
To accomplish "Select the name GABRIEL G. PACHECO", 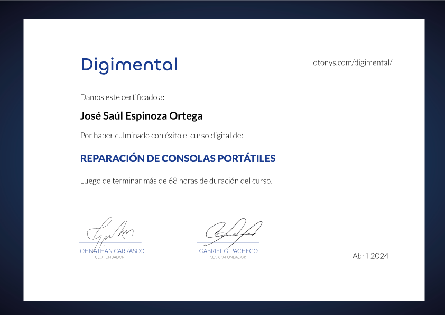I will pos(228,251).
